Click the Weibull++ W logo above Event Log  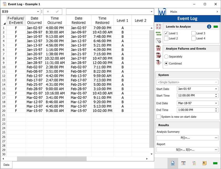pos(162,12)
